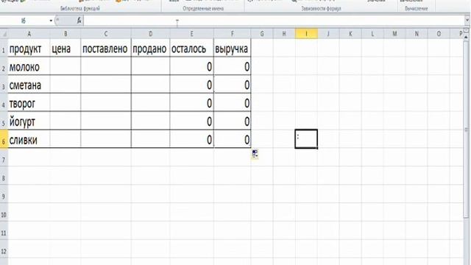Viewport: 471px width, 265px height.
Task: Click the header cell "цена"
Action: coord(65,49)
